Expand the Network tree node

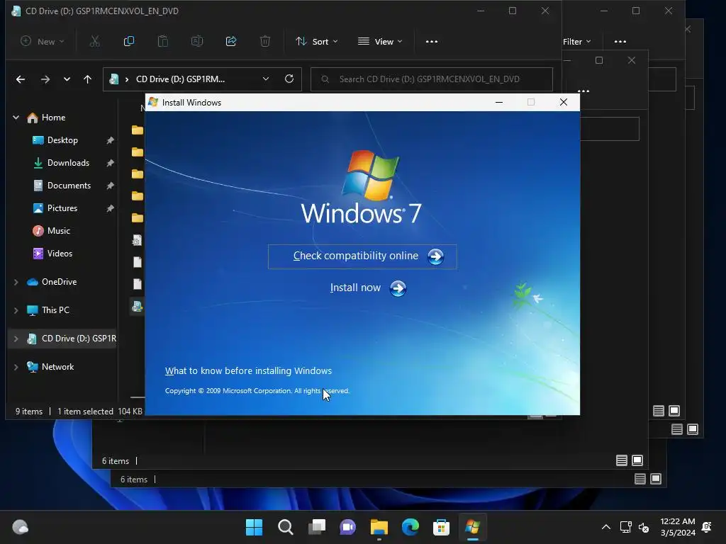point(16,367)
